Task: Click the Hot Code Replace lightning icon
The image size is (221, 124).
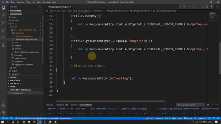Action: 212,7
